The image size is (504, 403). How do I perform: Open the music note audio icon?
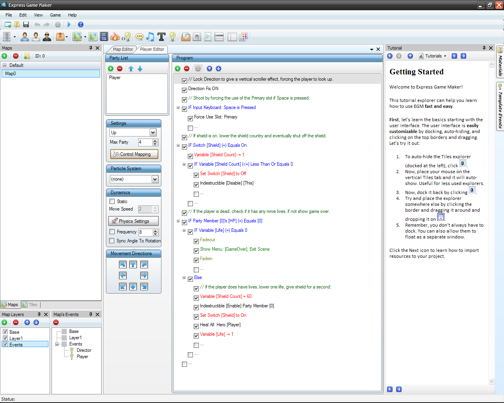coord(150,37)
